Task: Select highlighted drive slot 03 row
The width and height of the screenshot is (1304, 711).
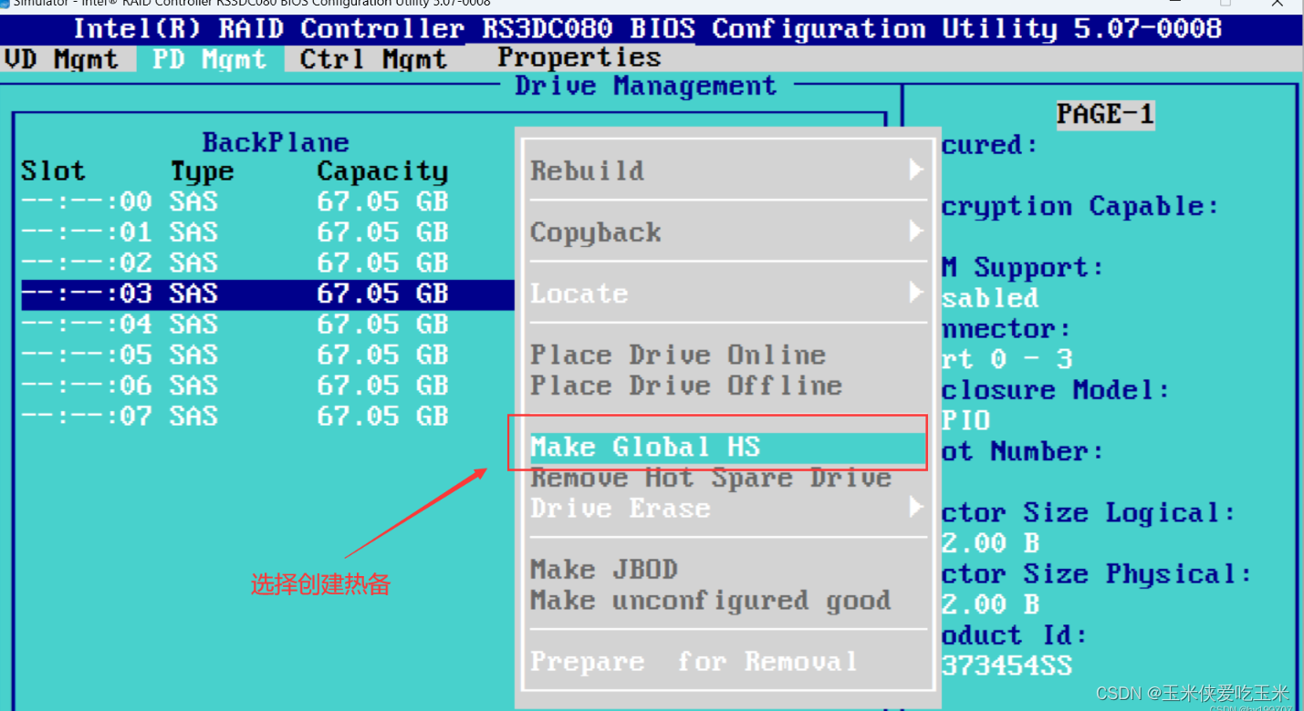Action: (x=267, y=294)
